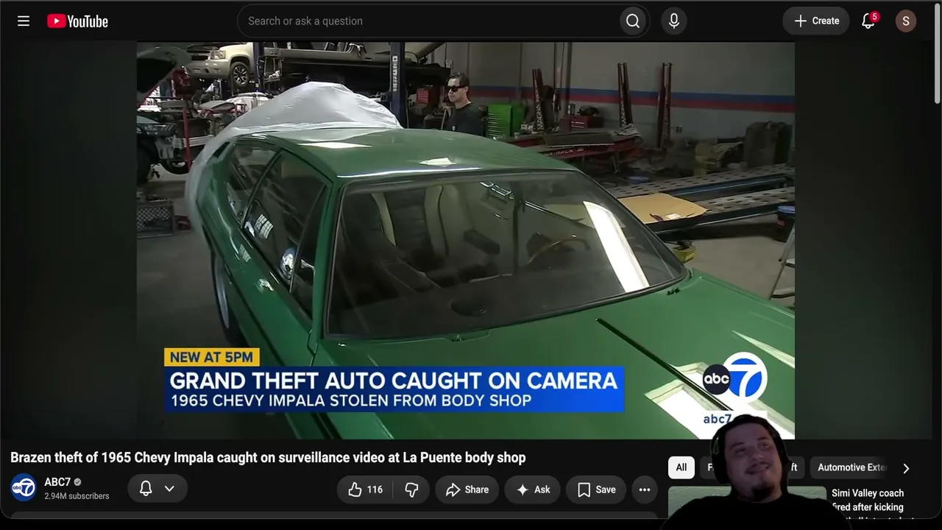The height and width of the screenshot is (530, 942).
Task: Click the '2.94M subscribers' text
Action: click(77, 496)
